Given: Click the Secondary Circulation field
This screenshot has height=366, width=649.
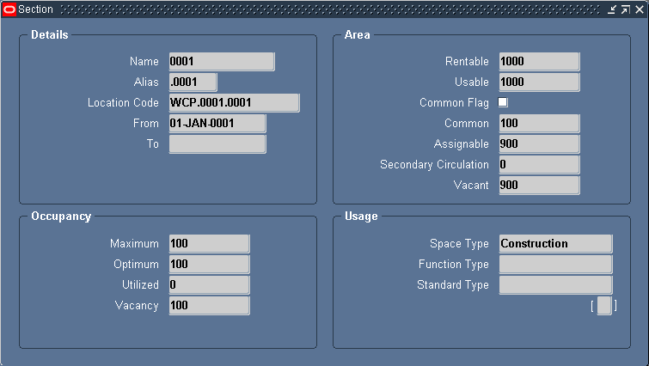Looking at the screenshot, I should pyautogui.click(x=539, y=165).
